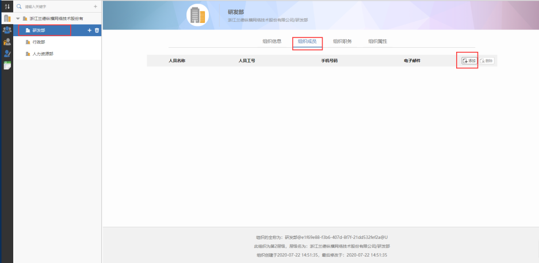Select the 研发部 tree item

[x=39, y=31]
